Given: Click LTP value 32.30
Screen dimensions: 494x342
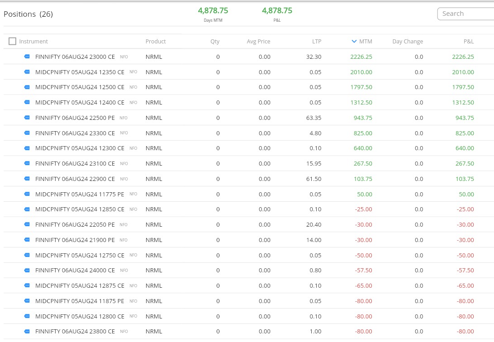Looking at the screenshot, I should pos(314,57).
